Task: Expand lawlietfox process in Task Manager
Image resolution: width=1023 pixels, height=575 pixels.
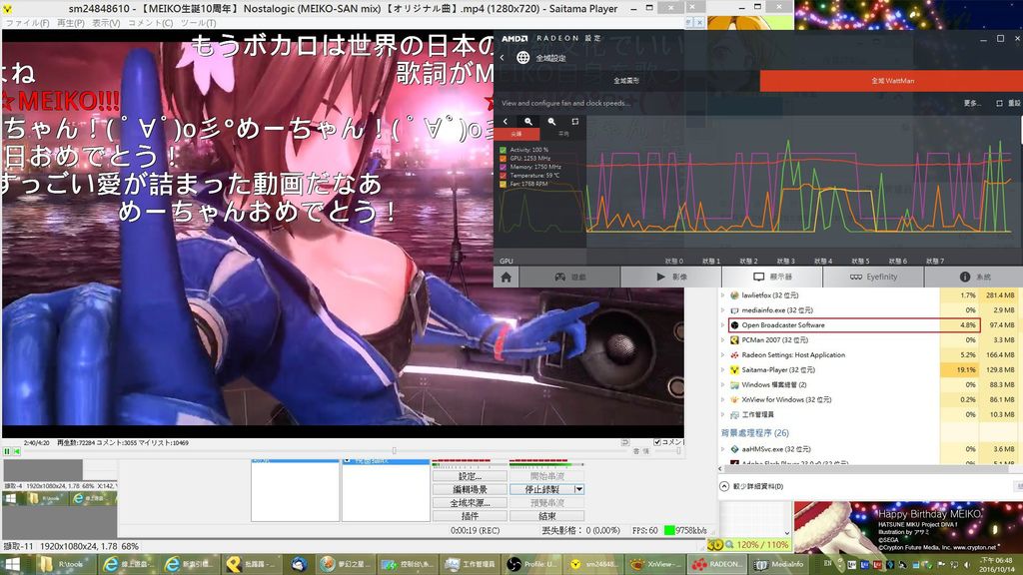Action: click(723, 295)
